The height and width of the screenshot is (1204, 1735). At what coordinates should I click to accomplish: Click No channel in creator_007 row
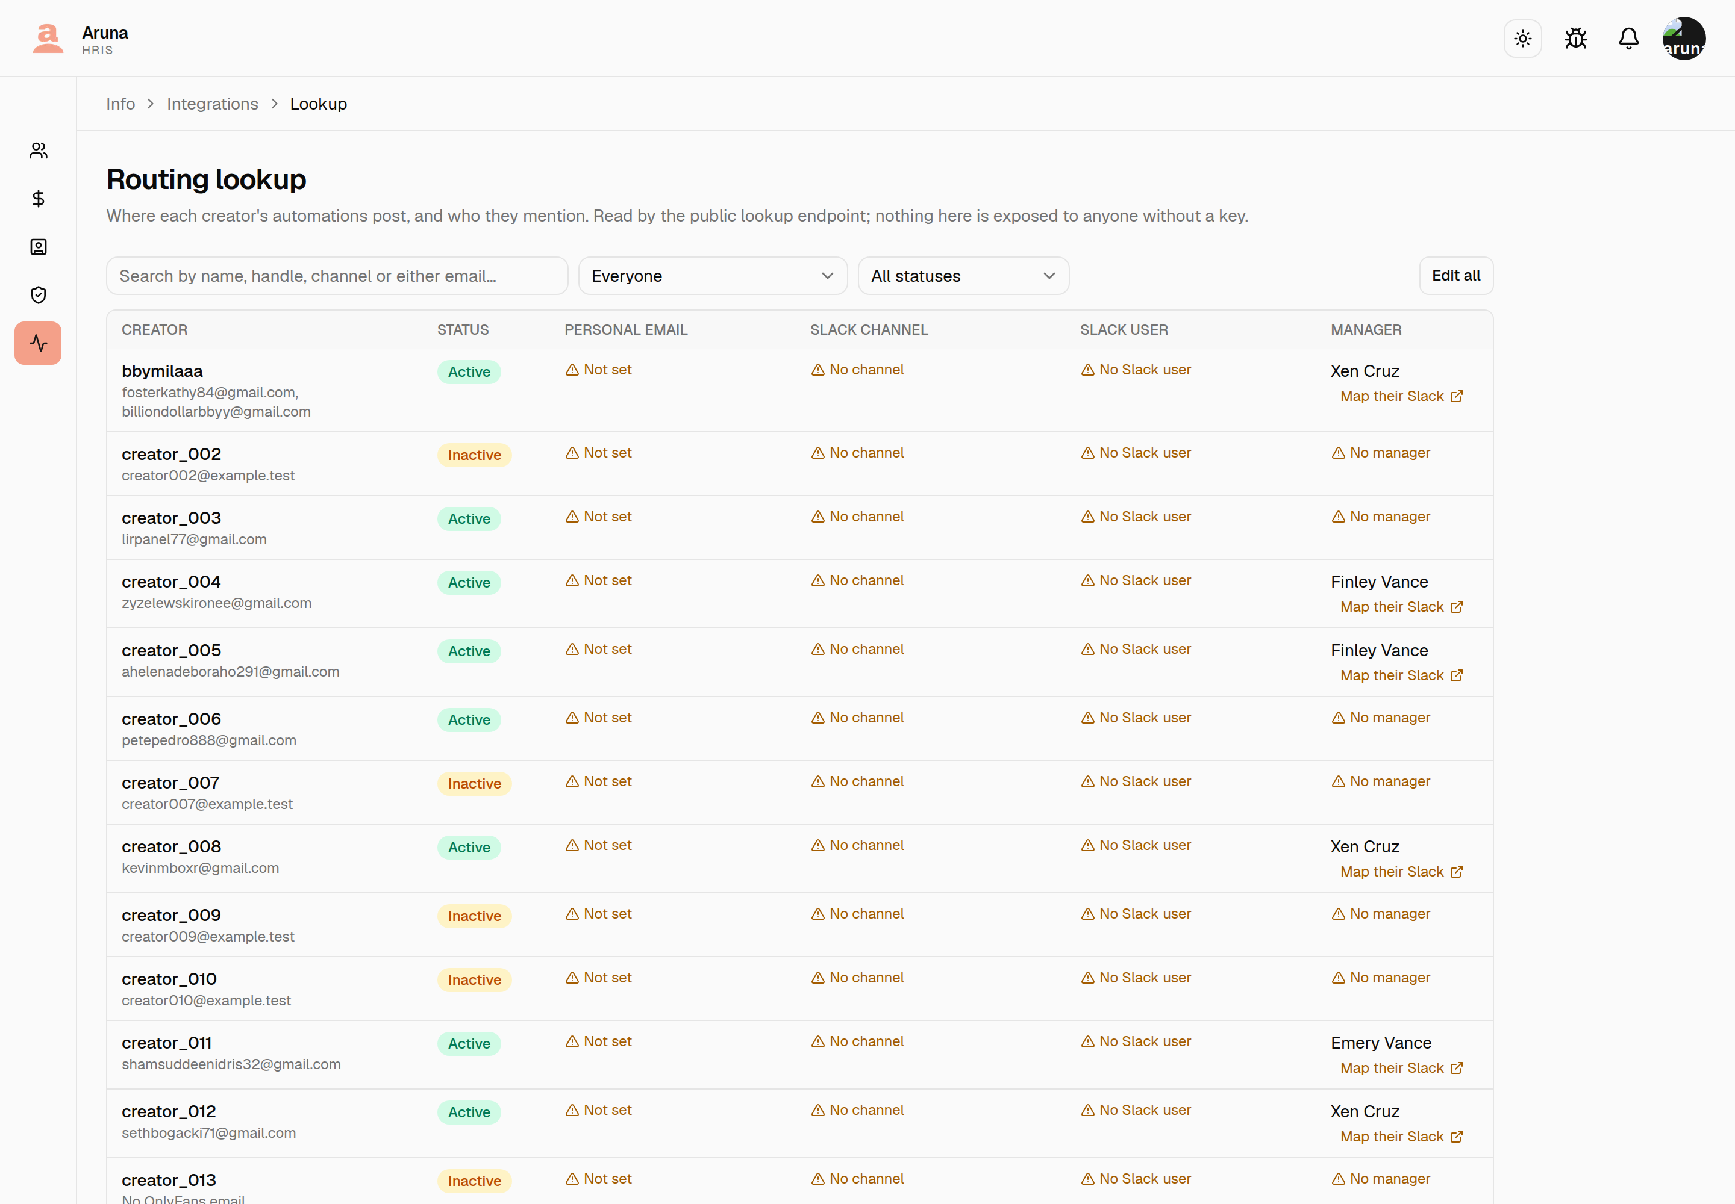[x=857, y=782]
